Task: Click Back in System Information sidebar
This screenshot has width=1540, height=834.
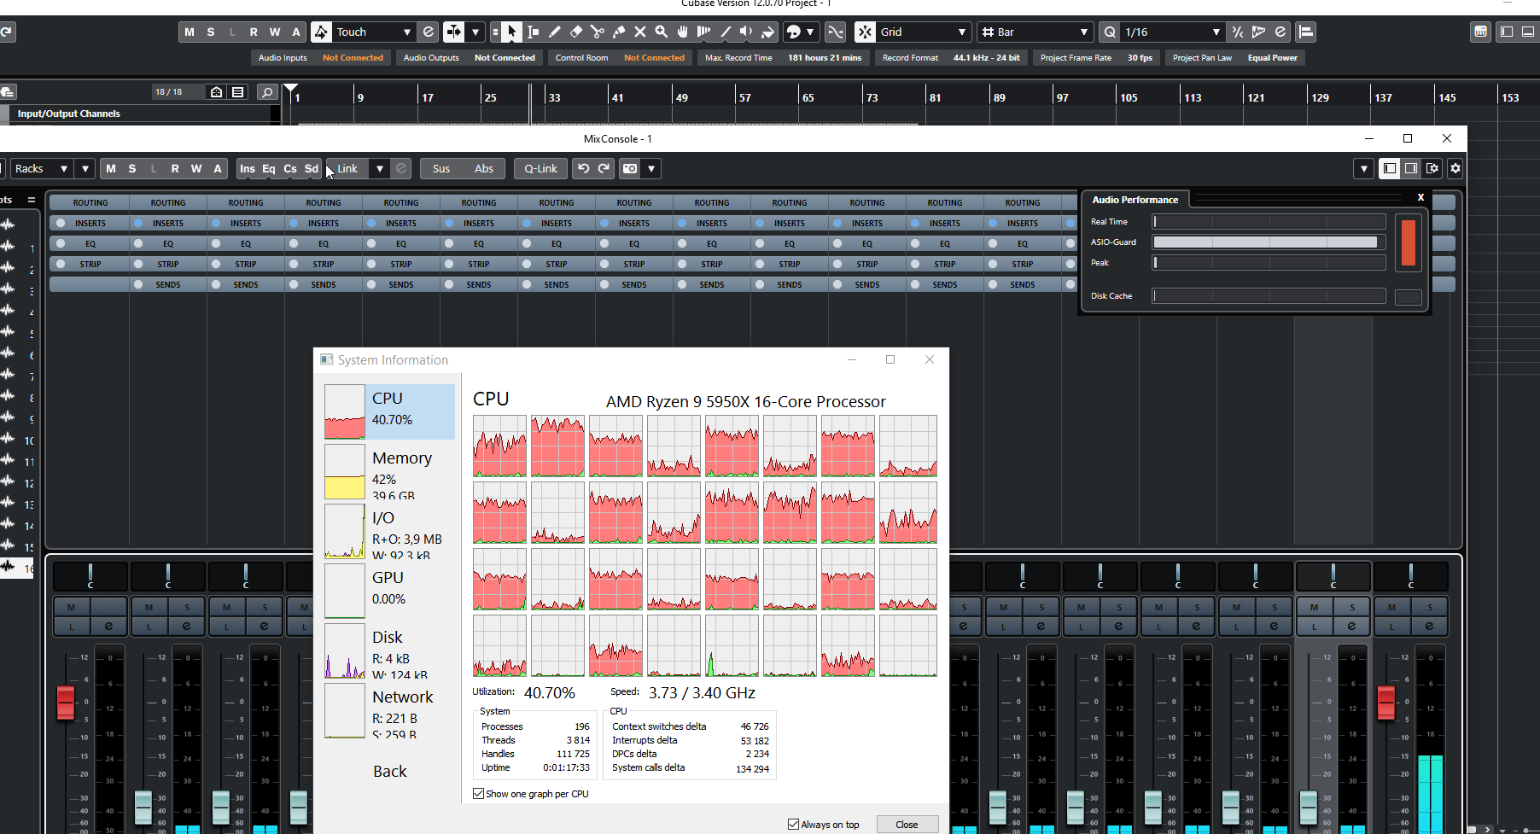Action: 390,772
